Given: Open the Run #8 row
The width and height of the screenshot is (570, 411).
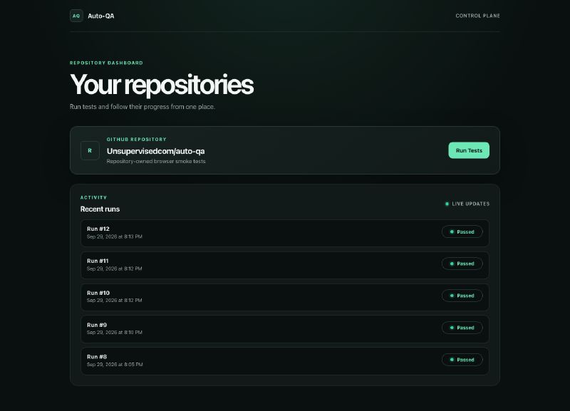Looking at the screenshot, I should click(284, 361).
